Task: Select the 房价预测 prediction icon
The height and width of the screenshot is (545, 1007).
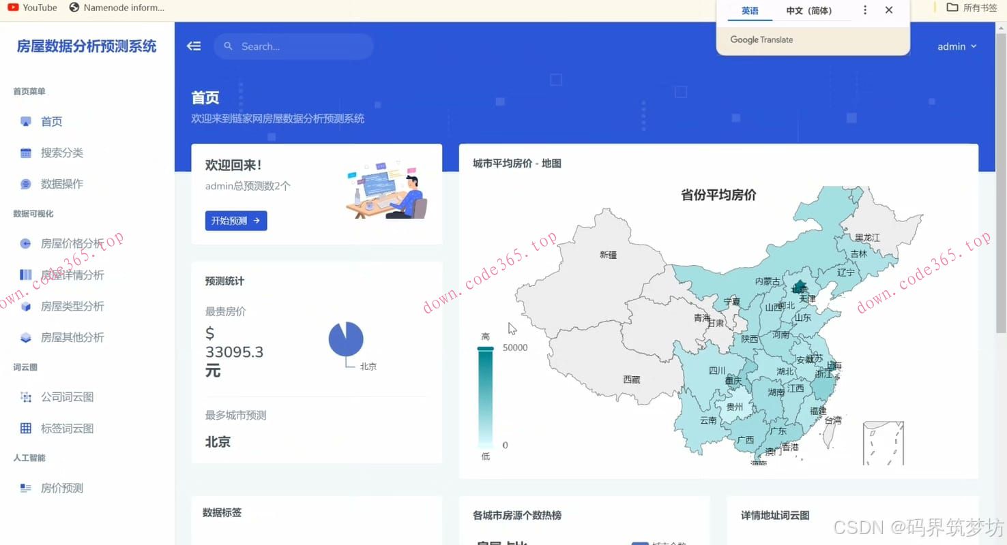Action: point(25,488)
